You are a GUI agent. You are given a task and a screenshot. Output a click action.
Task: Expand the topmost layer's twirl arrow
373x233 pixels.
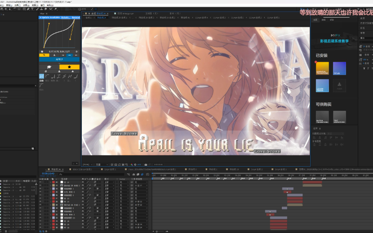pos(51,182)
